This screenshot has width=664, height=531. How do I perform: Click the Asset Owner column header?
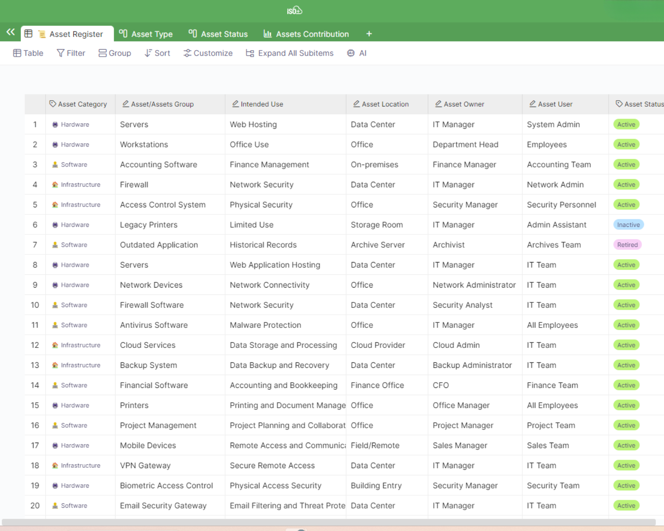click(x=463, y=104)
